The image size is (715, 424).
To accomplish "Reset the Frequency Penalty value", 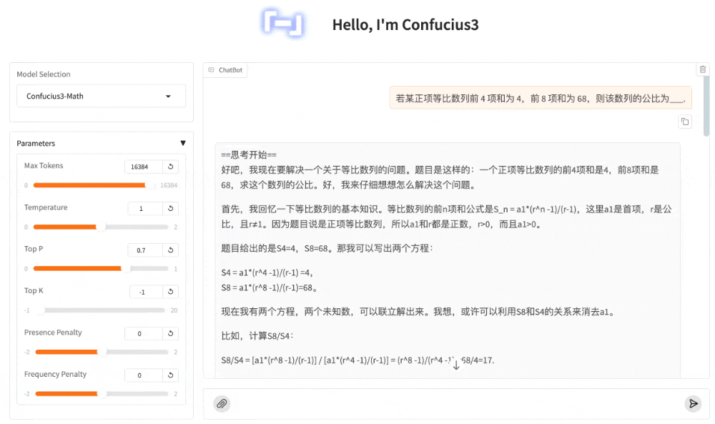I will (171, 375).
